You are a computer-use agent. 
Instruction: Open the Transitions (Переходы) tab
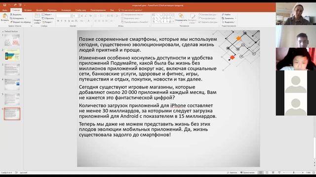52,10
